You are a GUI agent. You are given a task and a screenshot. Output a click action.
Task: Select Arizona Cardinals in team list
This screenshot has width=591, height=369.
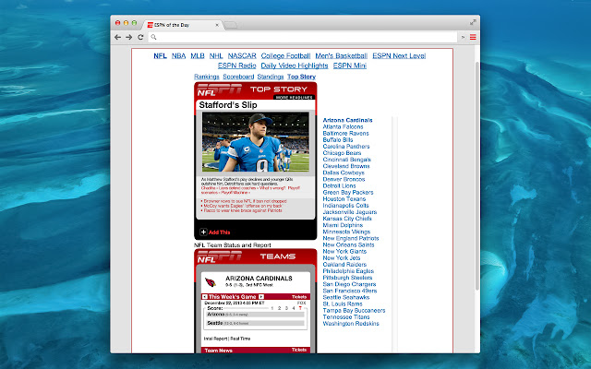(x=347, y=120)
